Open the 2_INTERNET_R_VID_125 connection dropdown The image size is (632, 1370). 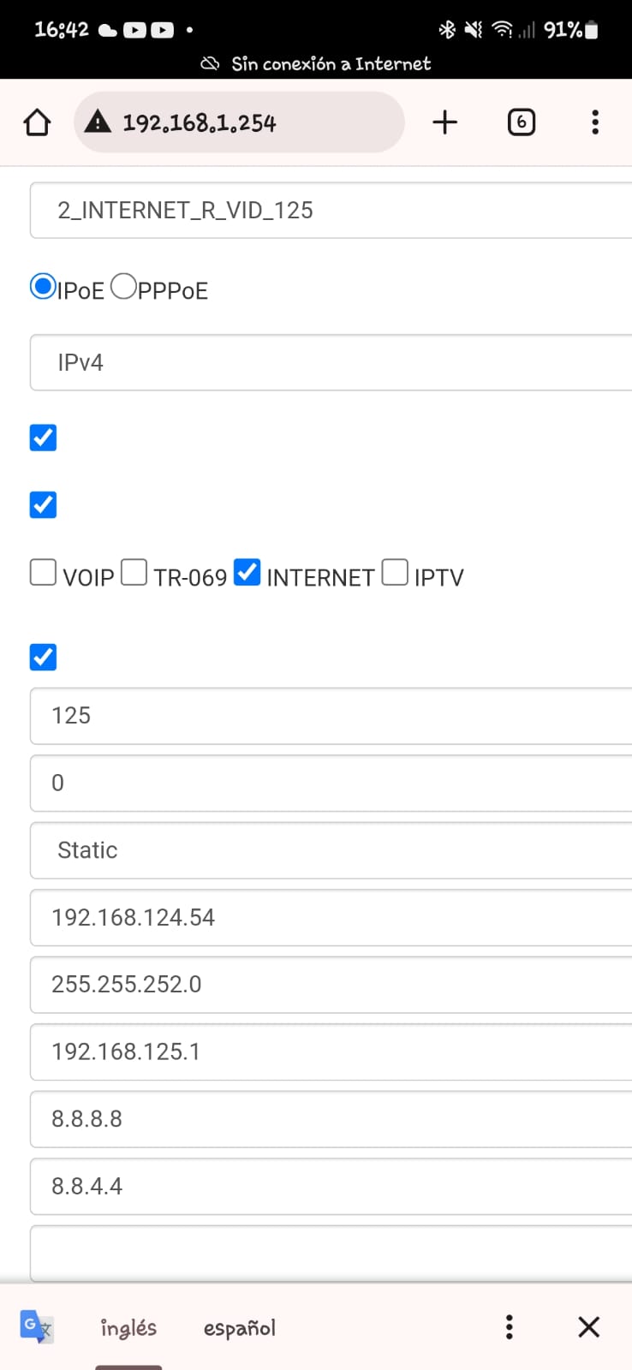point(331,211)
